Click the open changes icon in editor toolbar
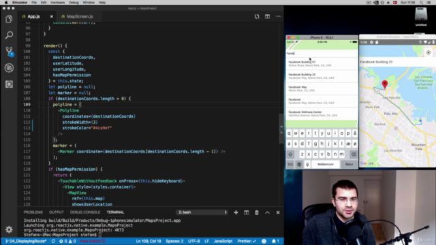The image size is (436, 245). click(x=257, y=16)
